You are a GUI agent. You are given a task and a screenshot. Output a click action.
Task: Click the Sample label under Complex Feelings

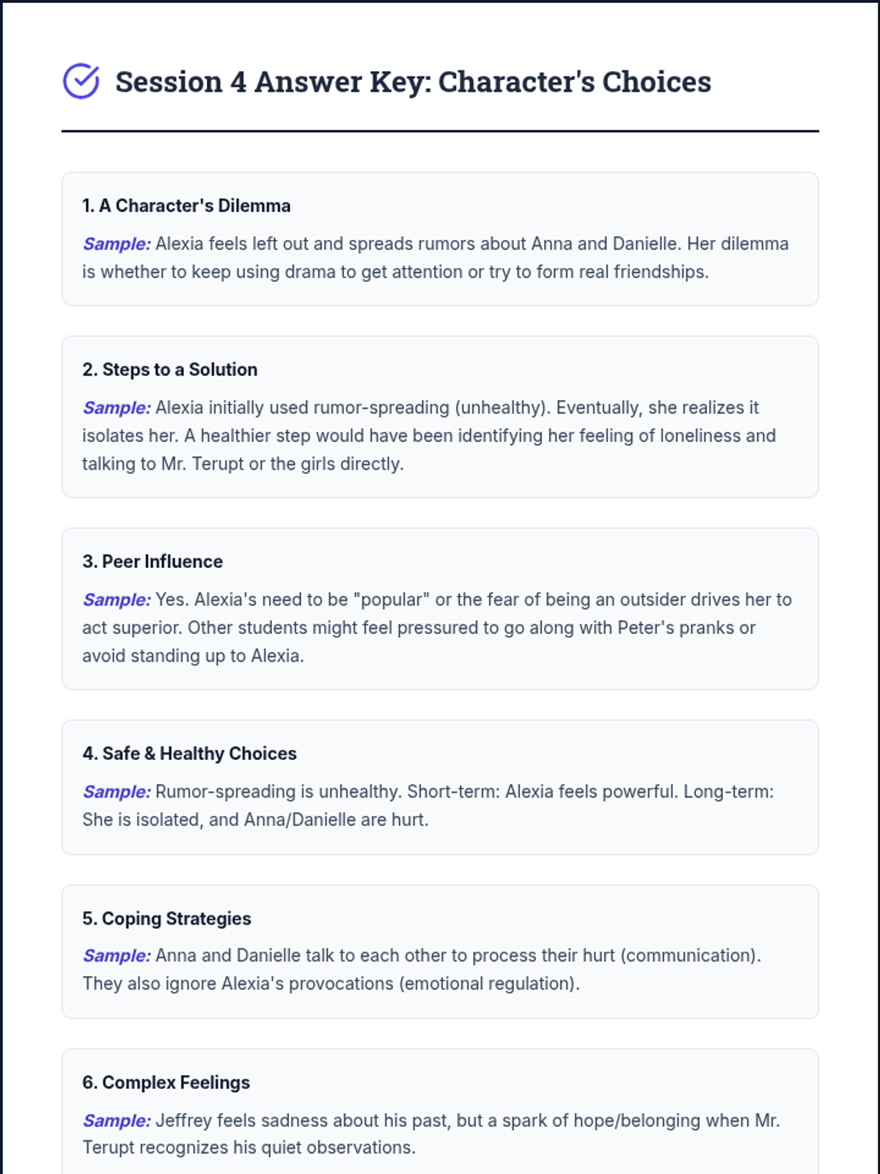116,1120
